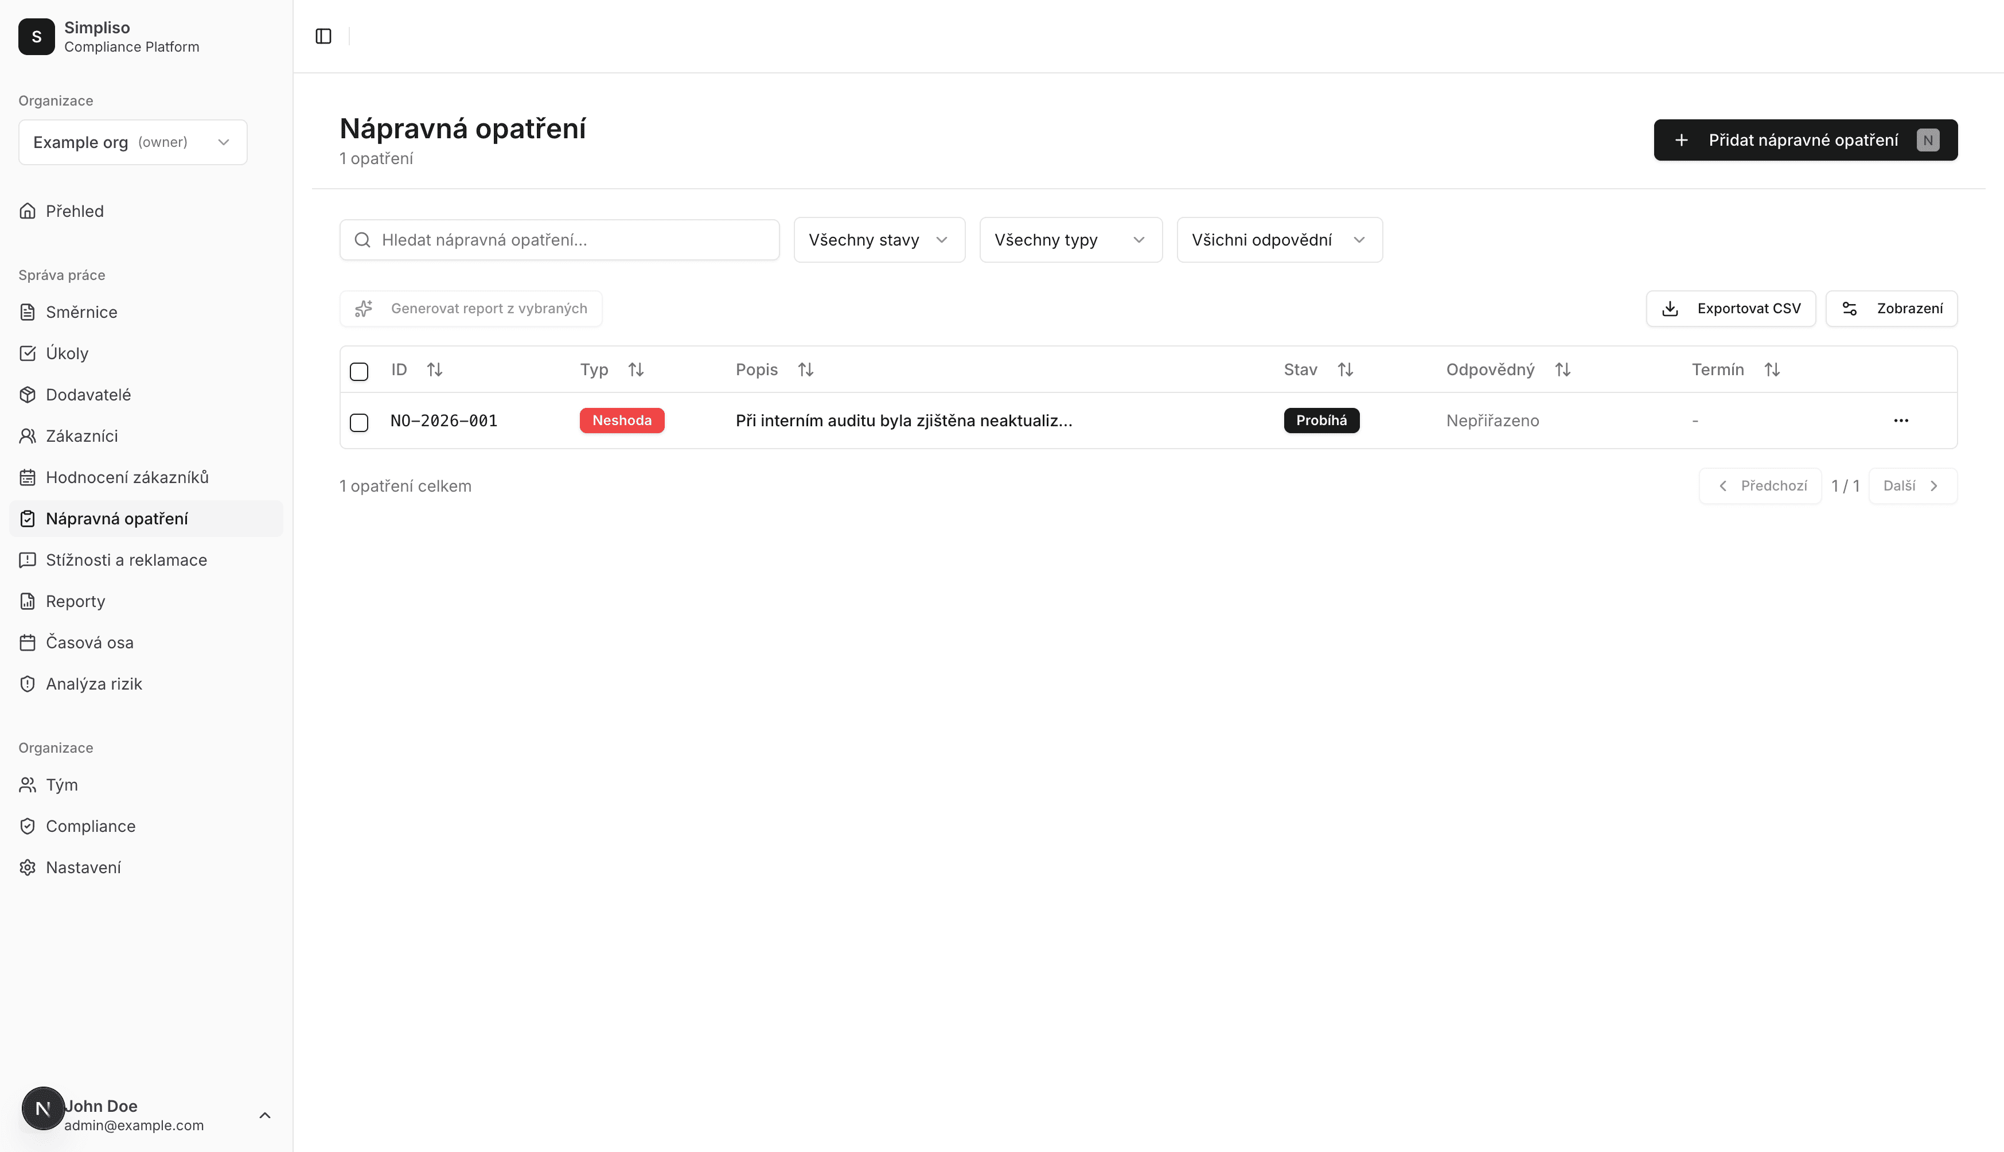Viewport: 2004px width, 1152px height.
Task: Open the Analýza rizik menu item
Action: 93,684
